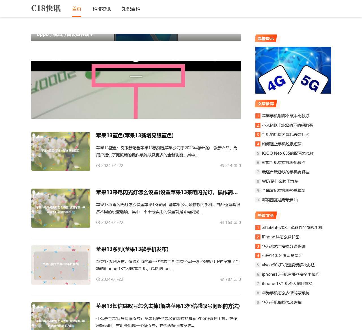Open recommended article 如何阻止手机垃圾短信
Image resolution: width=362 pixels, height=330 pixels.
(282, 144)
